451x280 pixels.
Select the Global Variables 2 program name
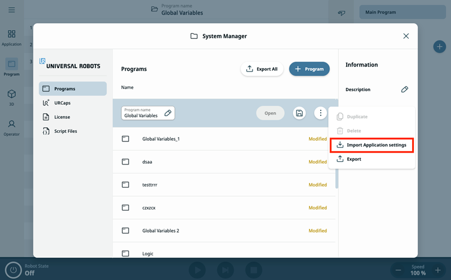point(161,230)
